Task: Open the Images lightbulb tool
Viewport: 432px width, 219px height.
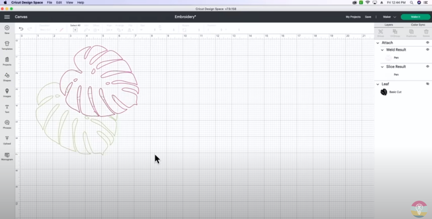Action: point(7,93)
